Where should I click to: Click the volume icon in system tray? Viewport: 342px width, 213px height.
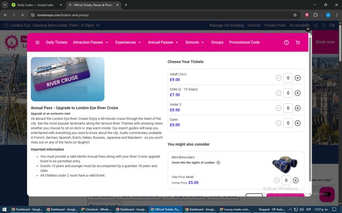301,209
